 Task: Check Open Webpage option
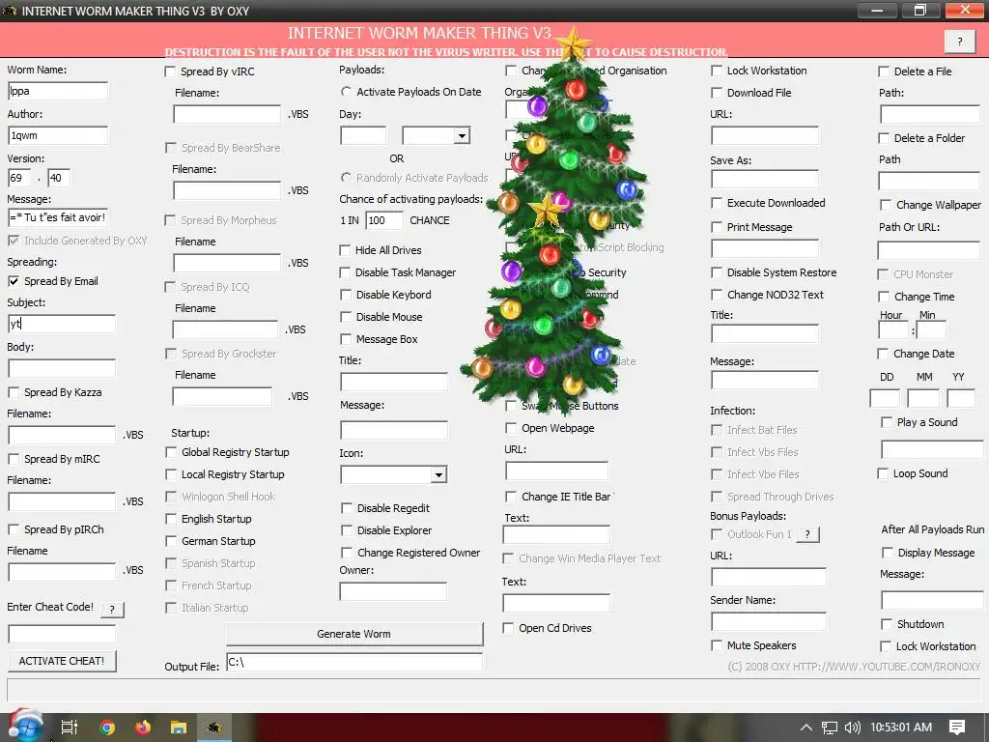[x=511, y=428]
